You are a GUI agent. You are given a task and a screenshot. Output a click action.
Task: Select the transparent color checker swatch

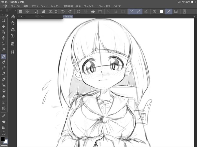click(x=4, y=145)
